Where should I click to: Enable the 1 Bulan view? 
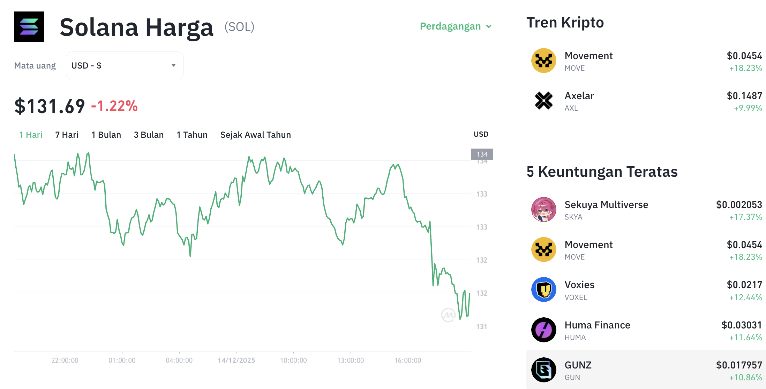point(106,135)
